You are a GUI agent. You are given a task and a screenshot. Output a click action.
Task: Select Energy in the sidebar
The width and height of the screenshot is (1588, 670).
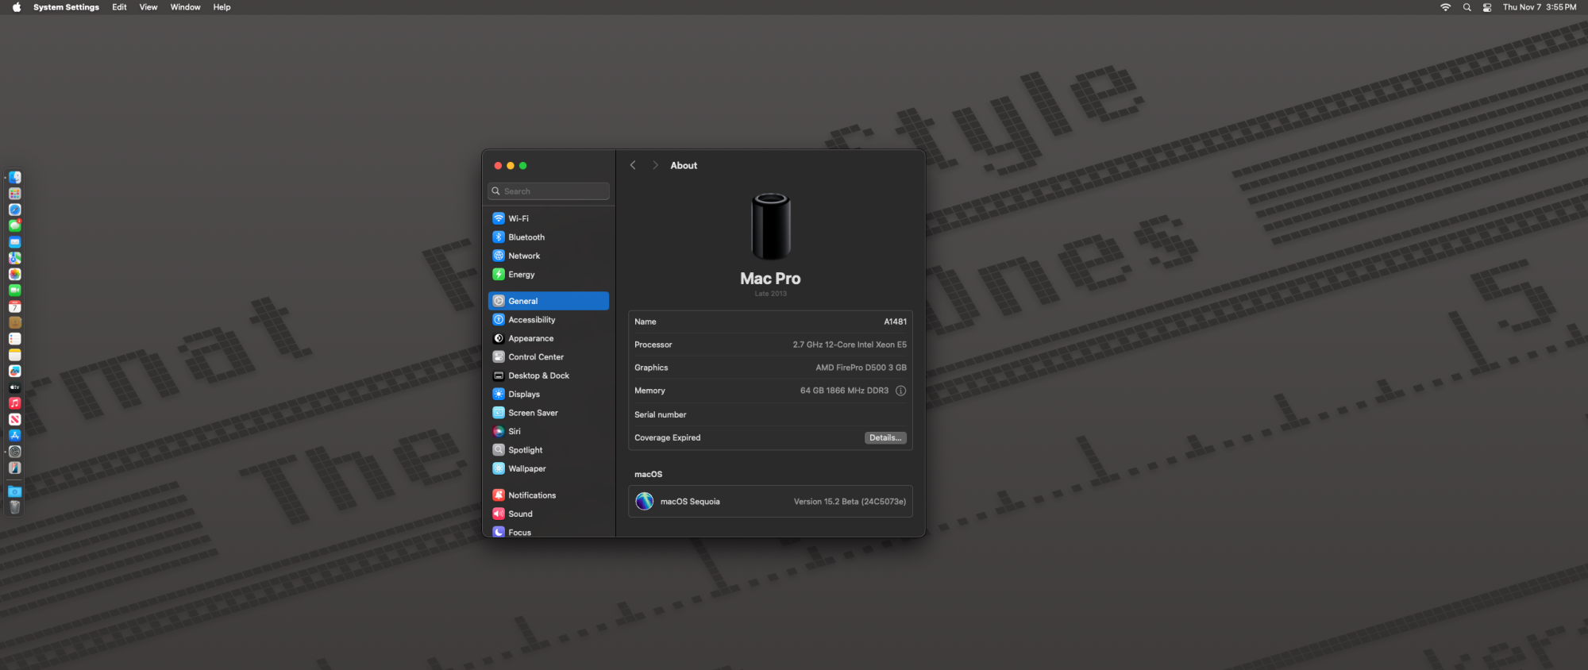[x=549, y=275]
